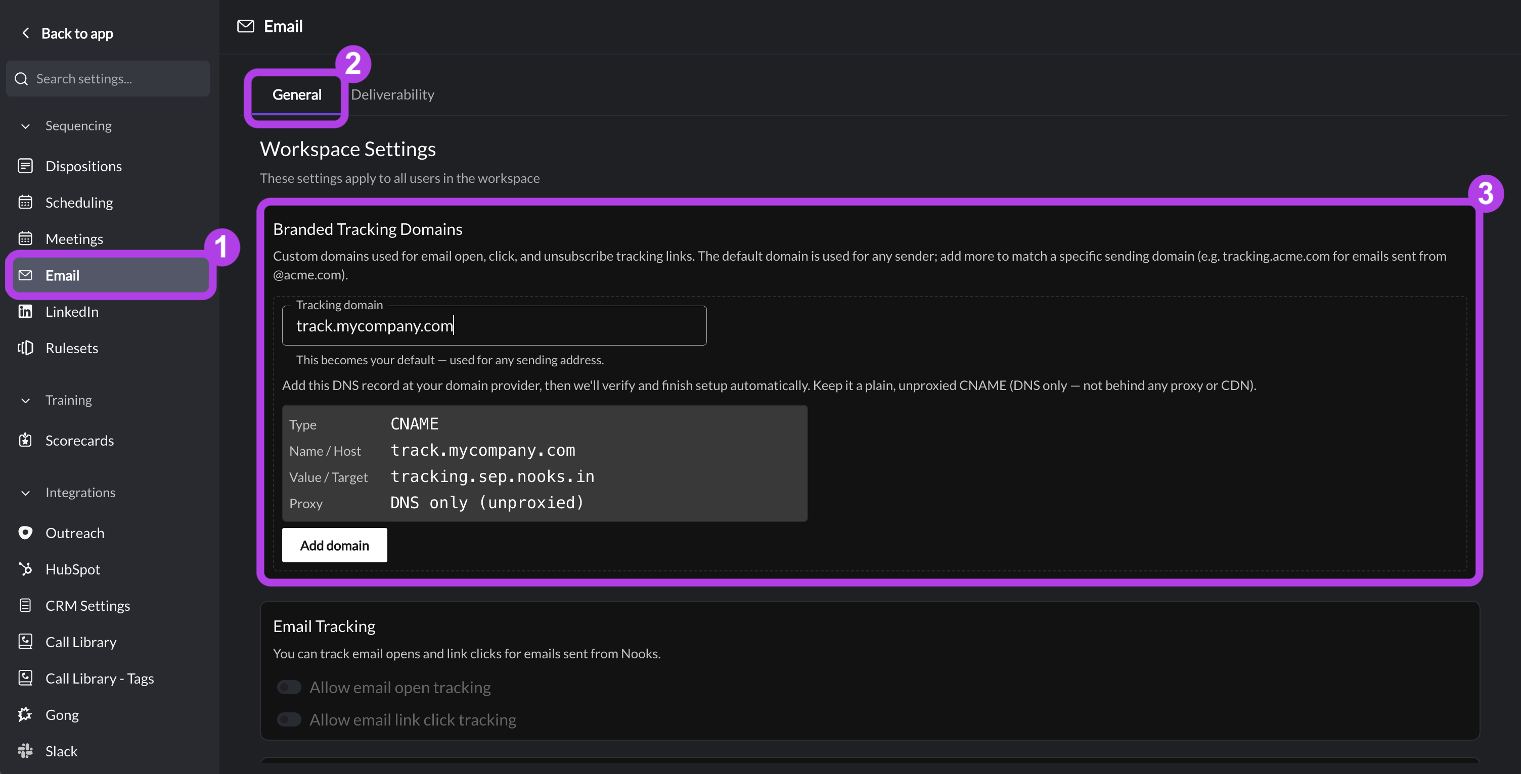Click the Email Tracking heading
1521x774 pixels.
[324, 626]
